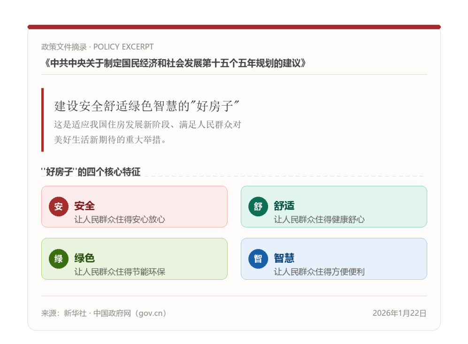
Task: Click the green 绿 circle icon
Action: [x=59, y=259]
